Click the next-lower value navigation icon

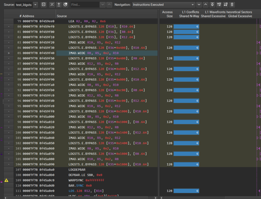click(225, 5)
